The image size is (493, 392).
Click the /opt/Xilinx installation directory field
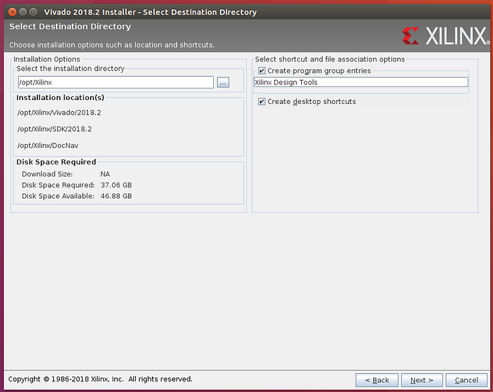pyautogui.click(x=116, y=83)
